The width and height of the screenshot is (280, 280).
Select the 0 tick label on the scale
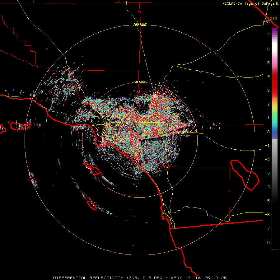point(268,132)
